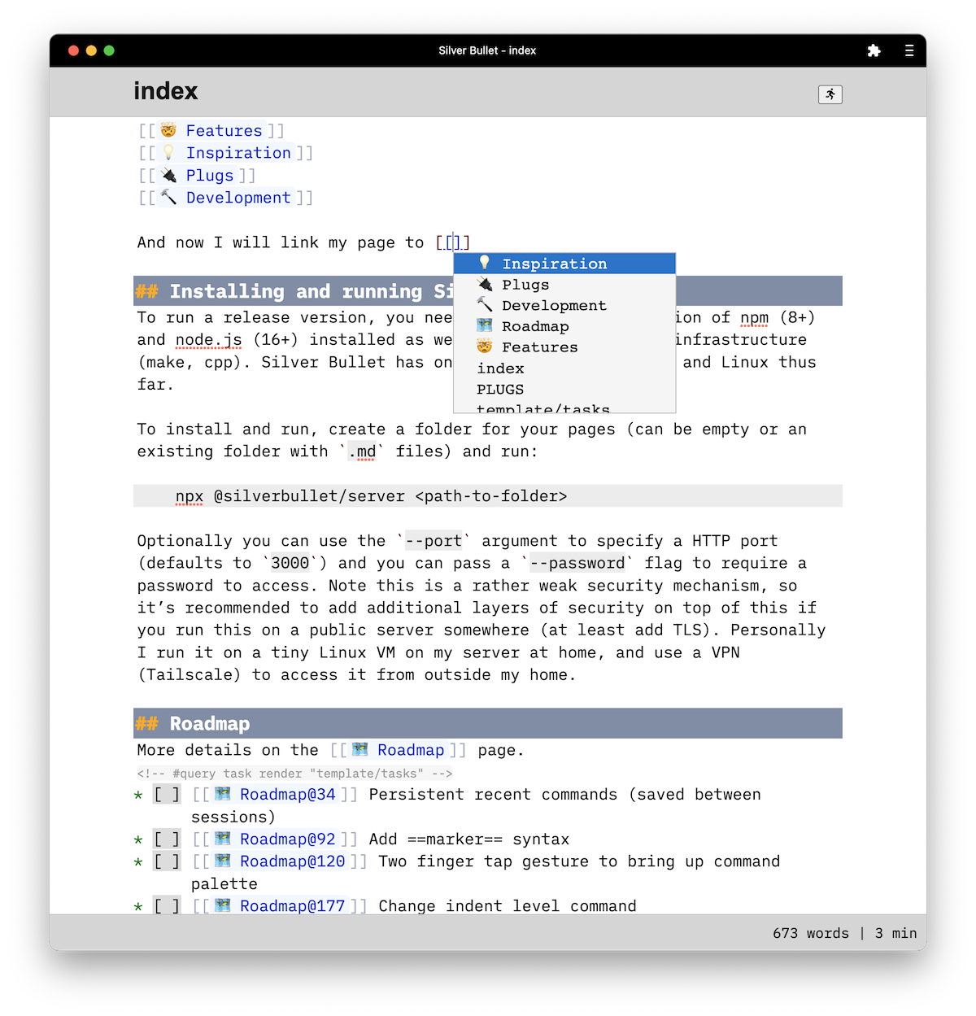This screenshot has width=976, height=1016.
Task: Click the 3000 default port code text
Action: click(290, 563)
